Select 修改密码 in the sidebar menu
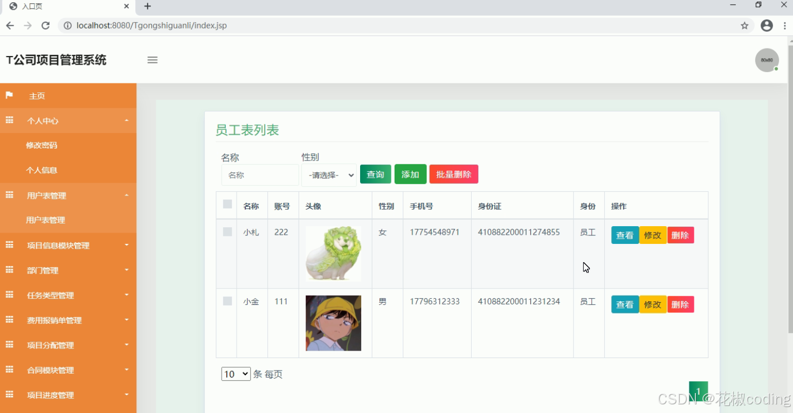 [x=43, y=145]
